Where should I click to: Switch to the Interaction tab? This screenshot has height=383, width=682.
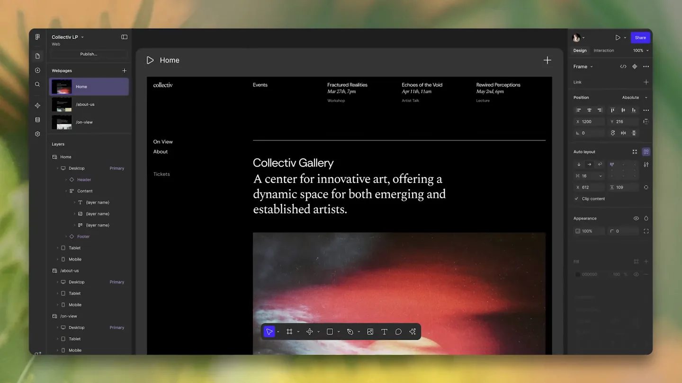click(x=604, y=51)
